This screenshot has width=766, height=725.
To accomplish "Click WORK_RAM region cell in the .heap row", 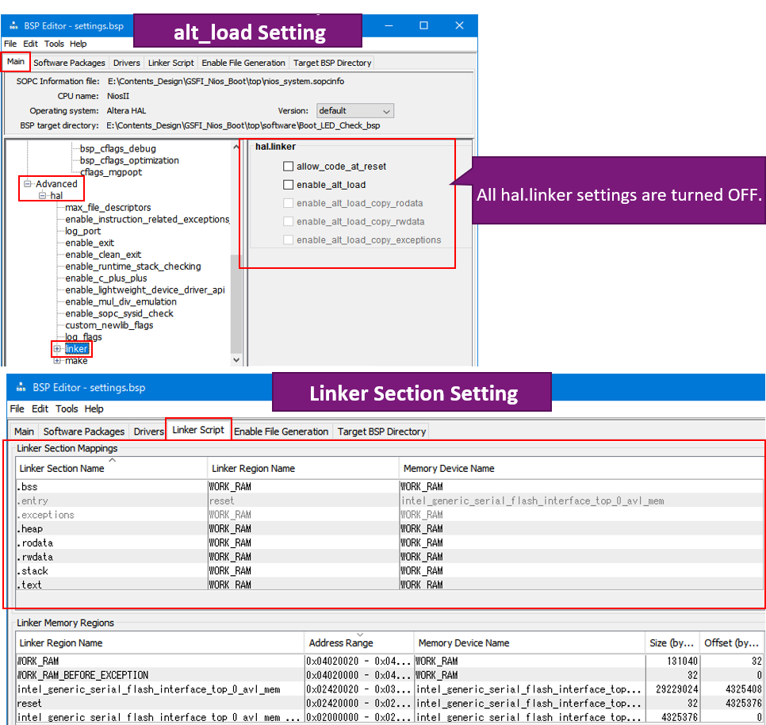I will [x=303, y=528].
